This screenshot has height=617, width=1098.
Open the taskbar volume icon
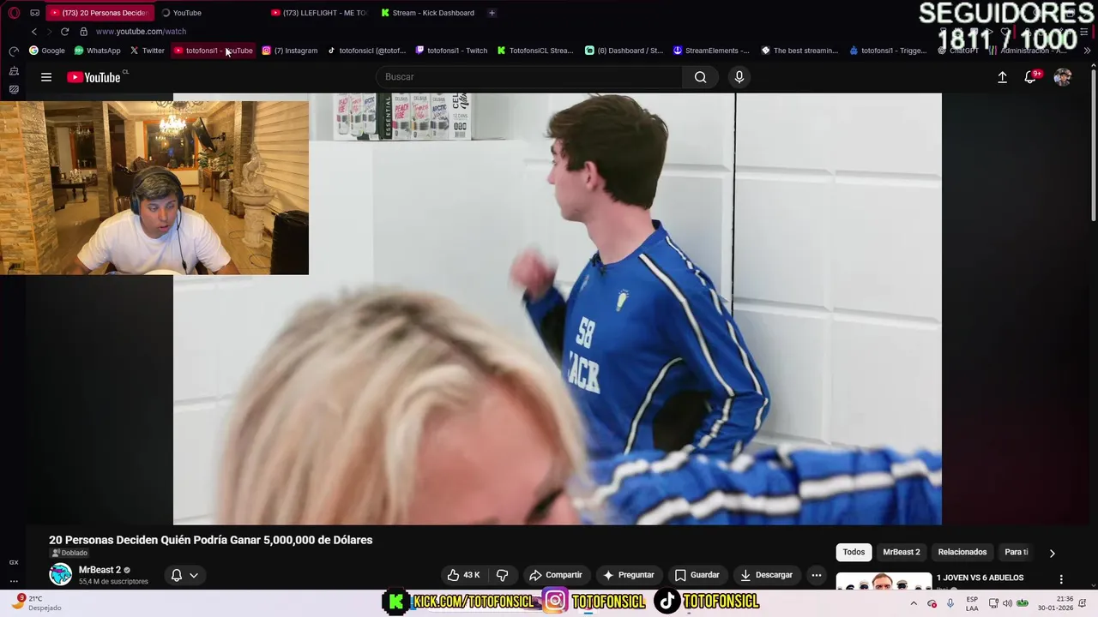click(x=1007, y=603)
